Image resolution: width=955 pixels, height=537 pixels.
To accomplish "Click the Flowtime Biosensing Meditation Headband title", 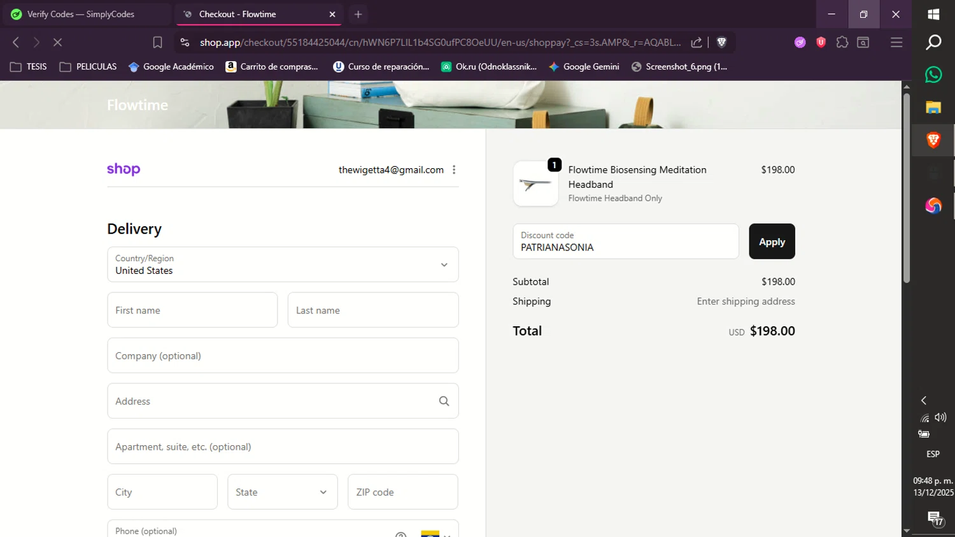I will (x=637, y=177).
